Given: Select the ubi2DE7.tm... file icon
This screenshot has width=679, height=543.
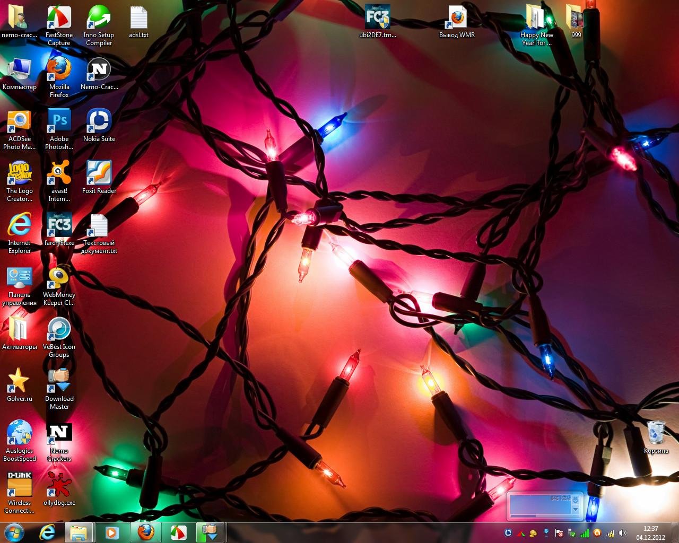Looking at the screenshot, I should [x=378, y=22].
